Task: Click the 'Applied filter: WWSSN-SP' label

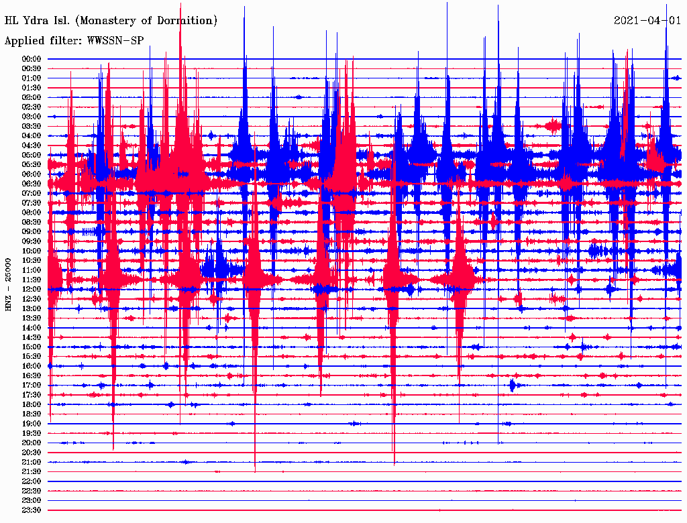Action: pyautogui.click(x=74, y=41)
